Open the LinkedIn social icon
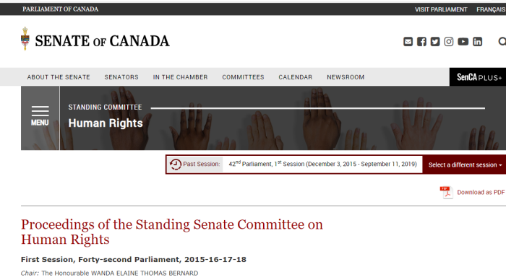This screenshot has height=280, width=506. pyautogui.click(x=478, y=42)
